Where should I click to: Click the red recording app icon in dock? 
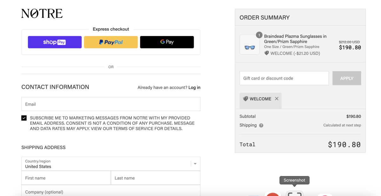pyautogui.click(x=272, y=194)
